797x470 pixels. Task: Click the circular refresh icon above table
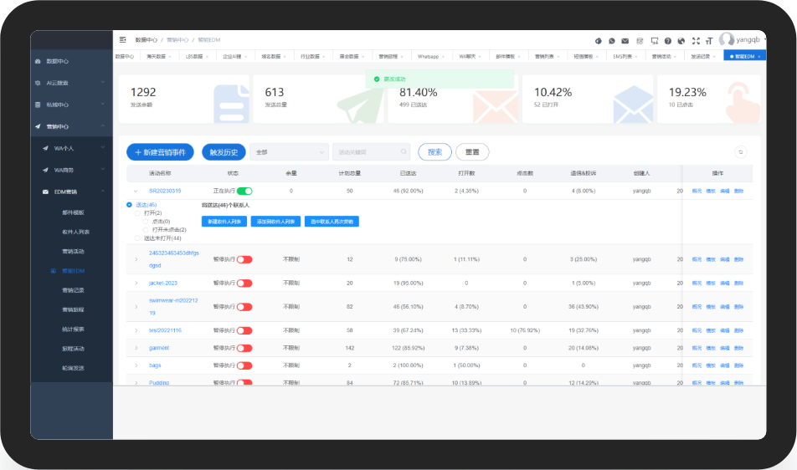(x=741, y=151)
